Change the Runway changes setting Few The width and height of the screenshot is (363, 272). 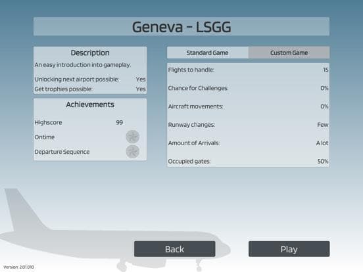[x=323, y=125]
